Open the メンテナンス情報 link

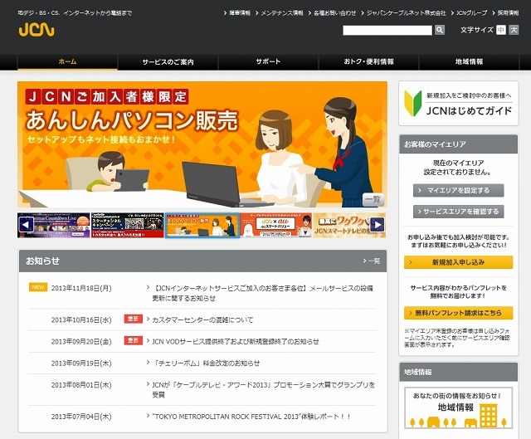tap(282, 13)
